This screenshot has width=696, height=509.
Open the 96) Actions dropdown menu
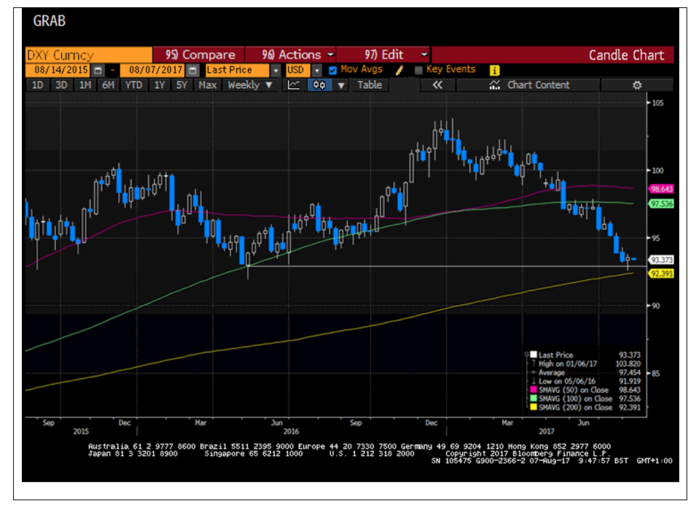(x=290, y=55)
